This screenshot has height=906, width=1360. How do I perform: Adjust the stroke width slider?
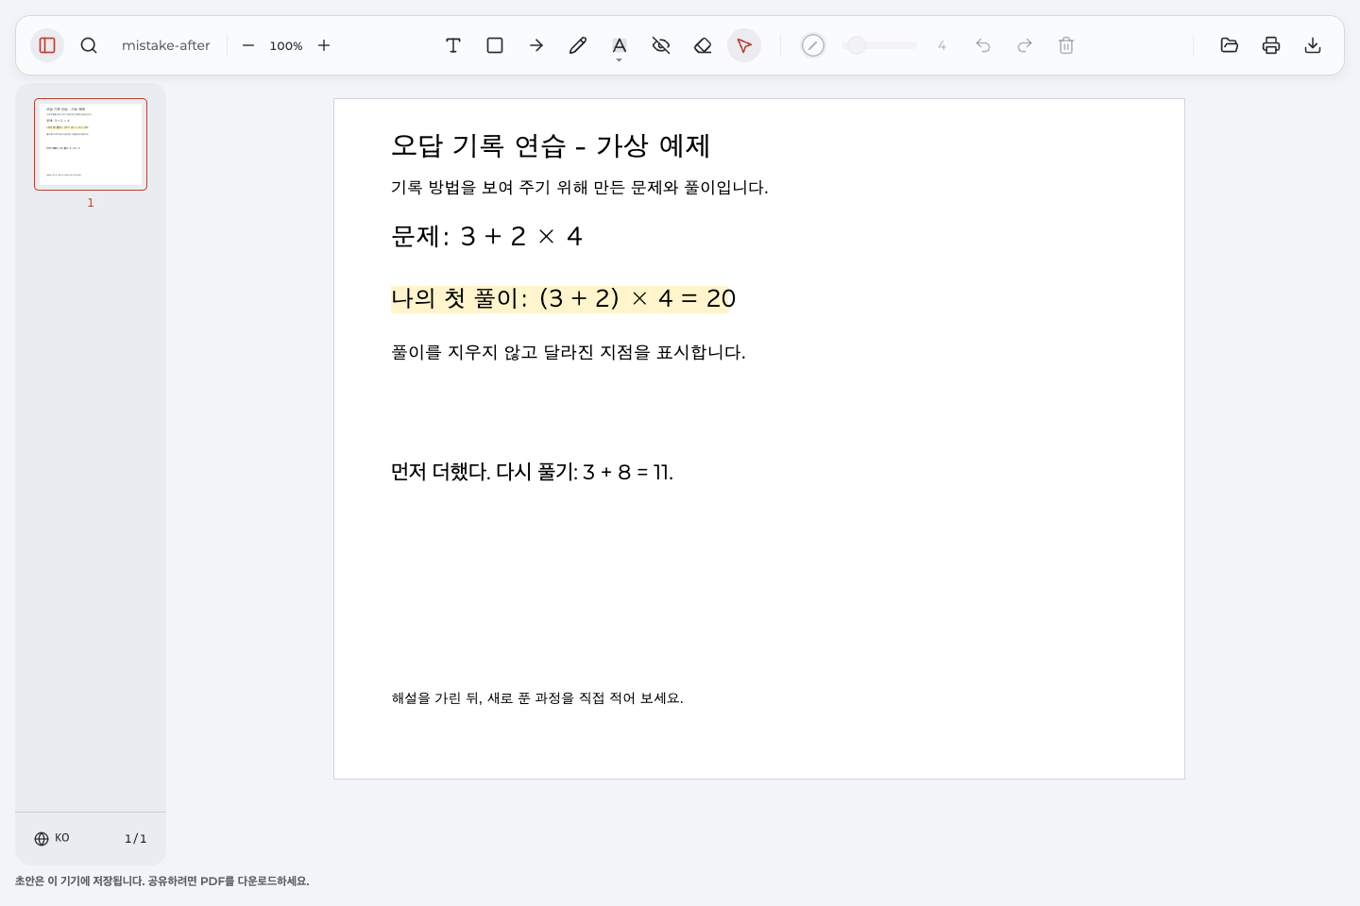point(879,45)
